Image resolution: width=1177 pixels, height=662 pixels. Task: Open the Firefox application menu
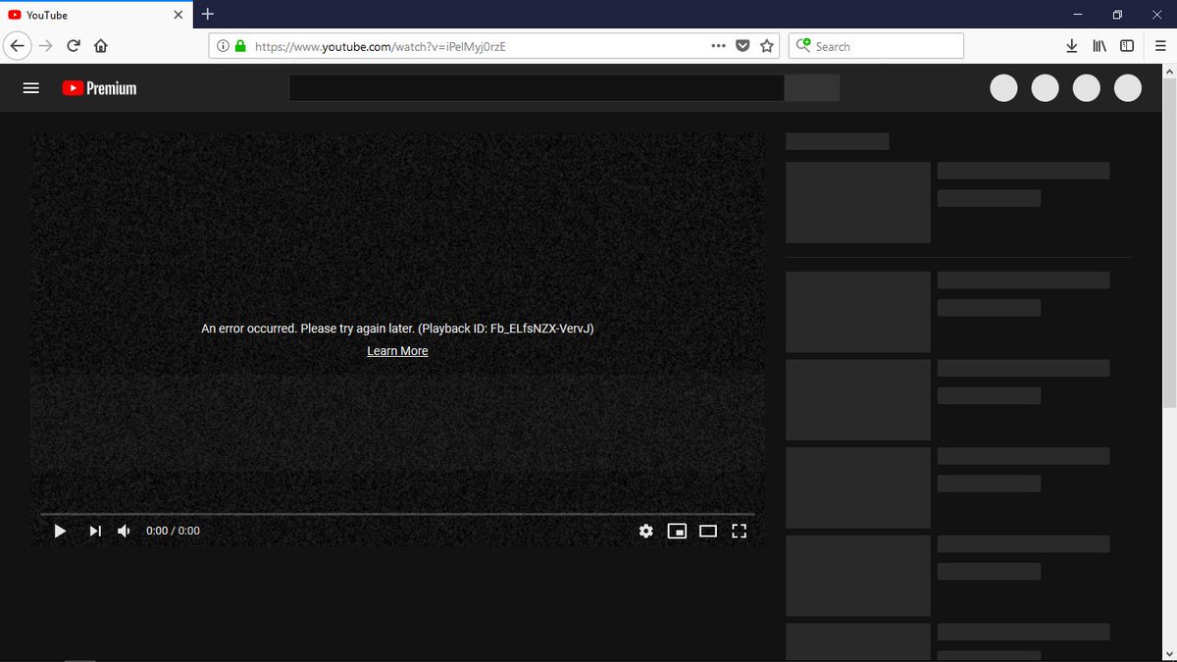click(x=1160, y=46)
